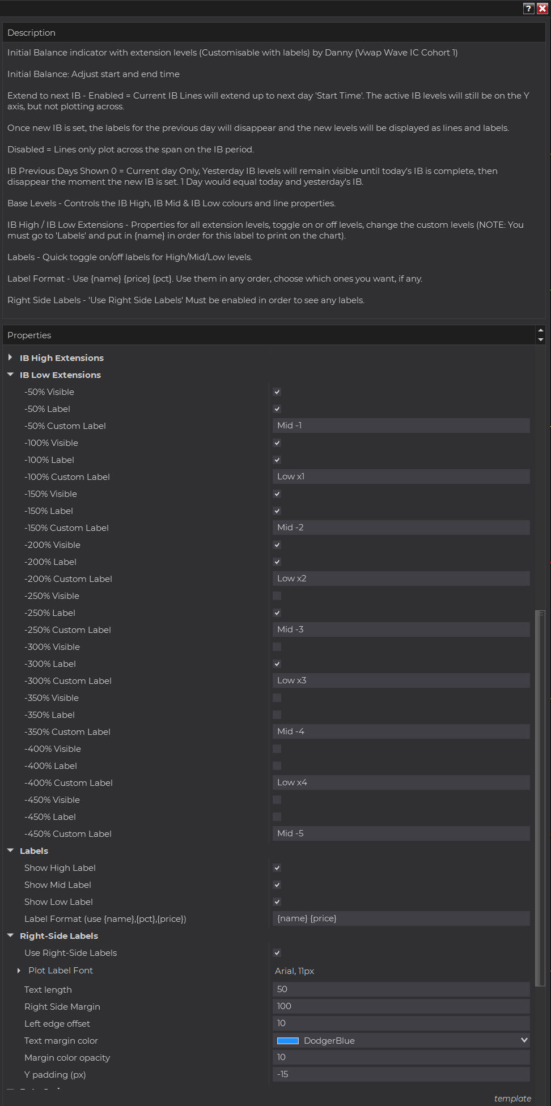This screenshot has height=1106, width=551.
Task: Toggle the -150% Visible checkbox
Action: pos(277,494)
